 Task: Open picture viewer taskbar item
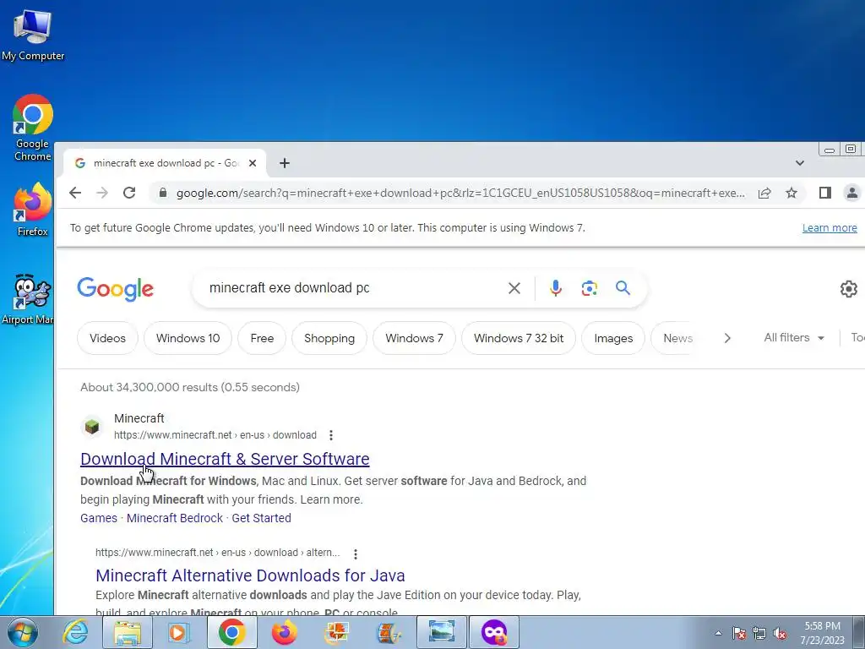click(x=441, y=632)
